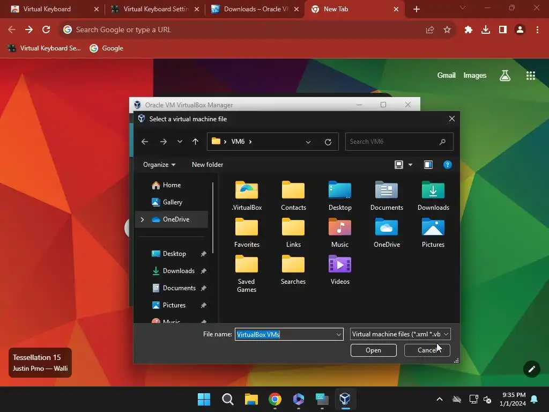This screenshot has width=549, height=412.
Task: Select the Searches folder
Action: (x=293, y=270)
